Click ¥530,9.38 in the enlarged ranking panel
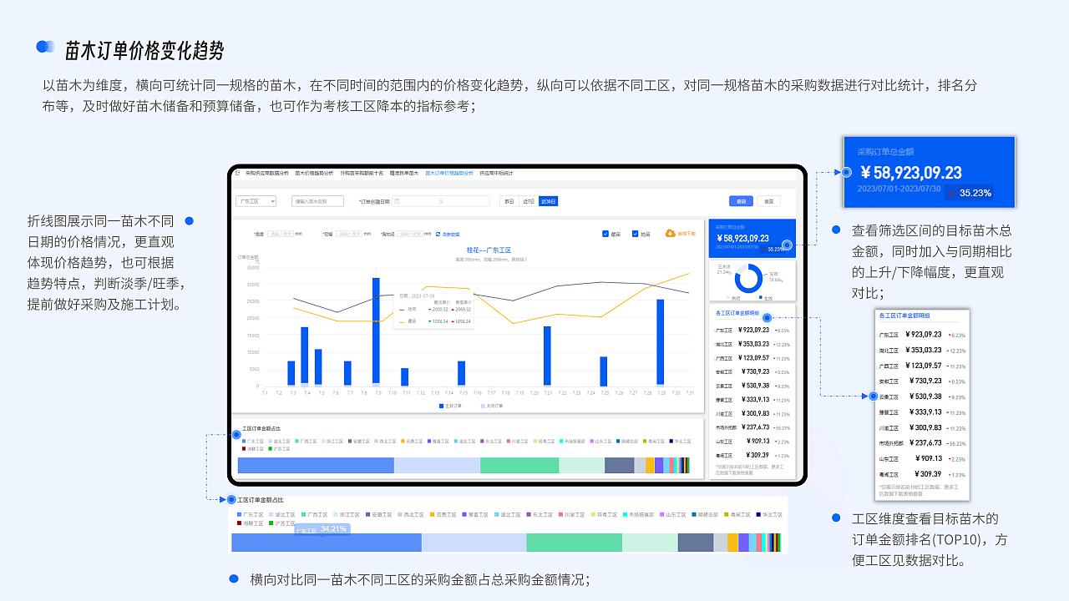The height and width of the screenshot is (601, 1069). coord(926,396)
